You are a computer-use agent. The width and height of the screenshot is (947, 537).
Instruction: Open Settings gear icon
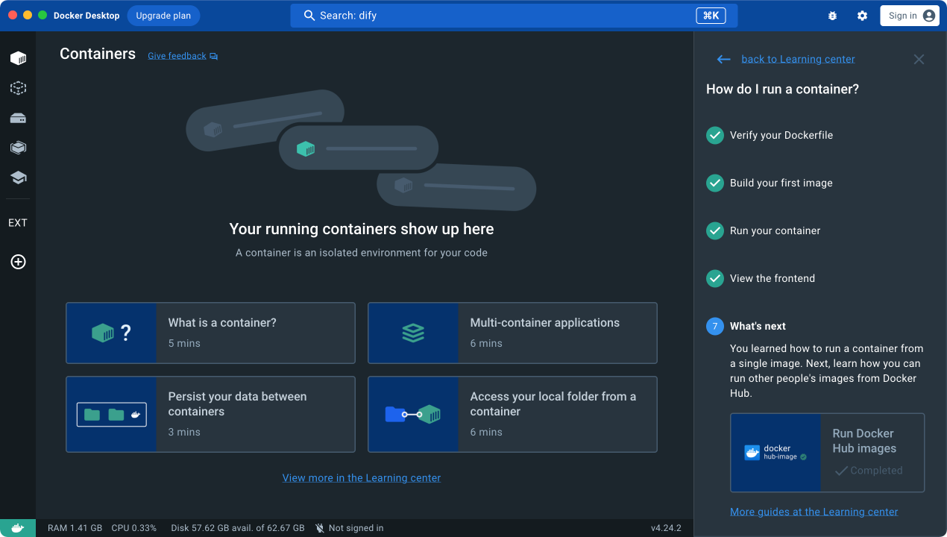click(862, 16)
